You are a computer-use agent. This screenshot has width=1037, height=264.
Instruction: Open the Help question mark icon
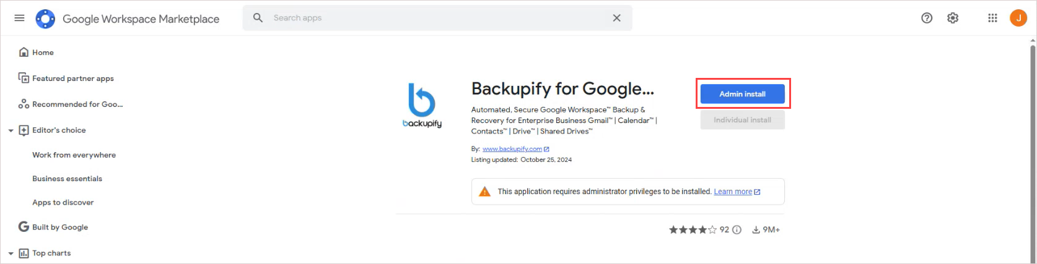927,18
